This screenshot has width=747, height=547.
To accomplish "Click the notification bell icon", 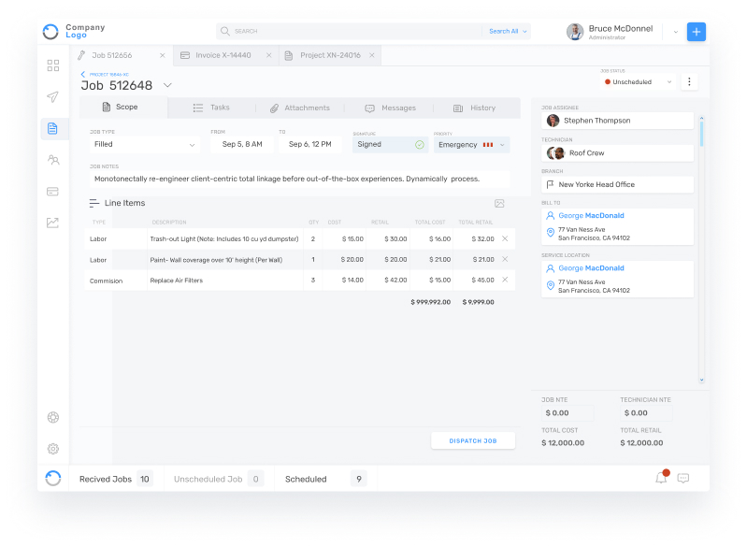I will (x=661, y=479).
